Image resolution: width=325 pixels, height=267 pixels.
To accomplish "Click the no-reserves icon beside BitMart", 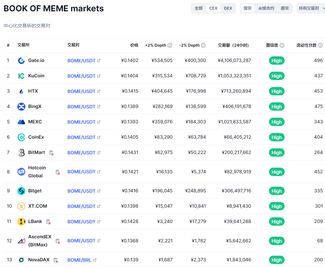I will [x=51, y=153].
